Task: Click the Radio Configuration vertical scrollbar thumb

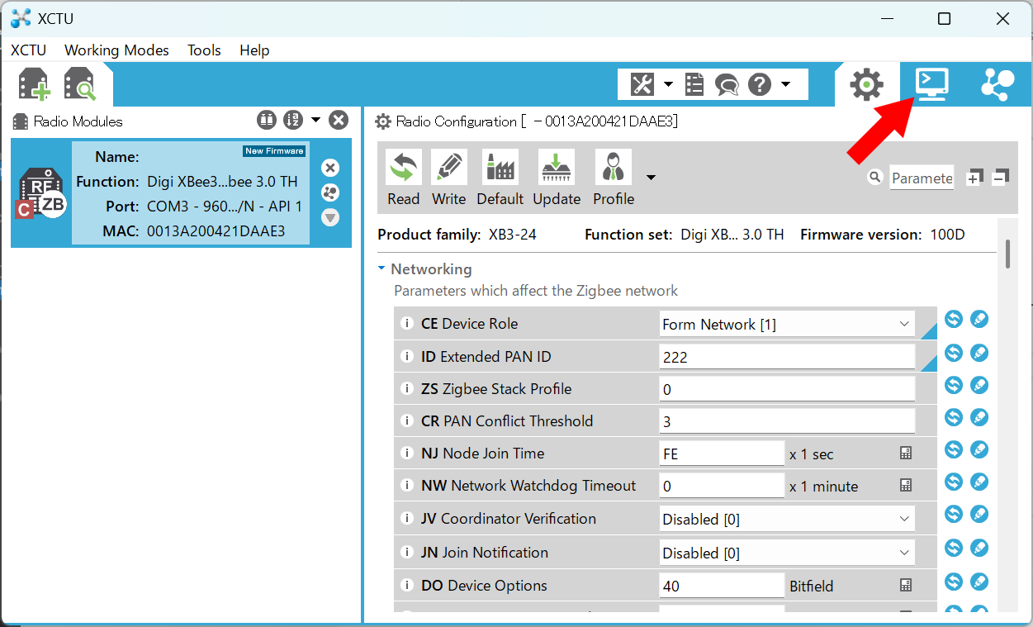Action: click(x=1007, y=254)
